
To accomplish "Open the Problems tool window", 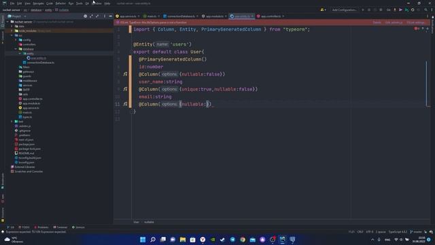I will tap(41, 227).
